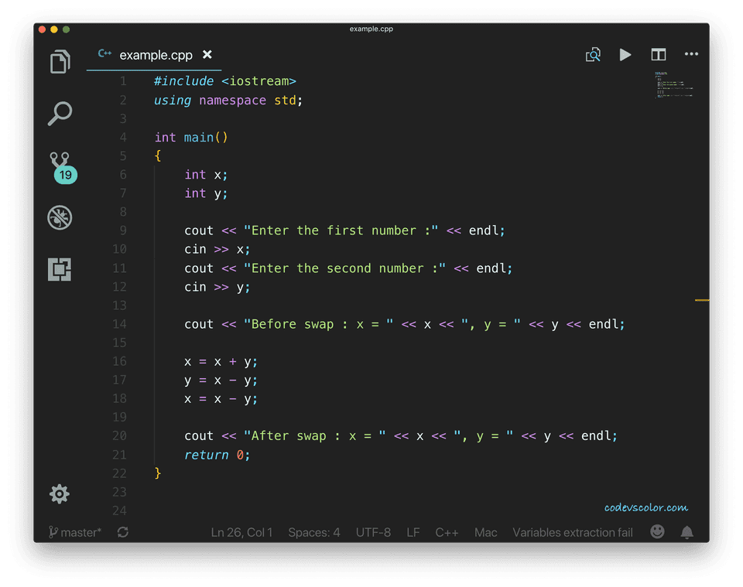Change the UTF-8 encoding selector
743x587 pixels.
373,532
